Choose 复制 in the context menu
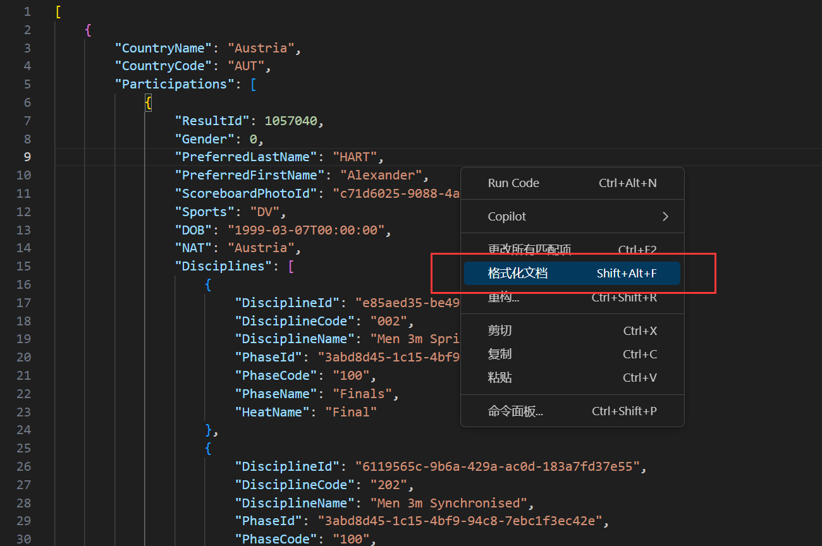 [572, 354]
